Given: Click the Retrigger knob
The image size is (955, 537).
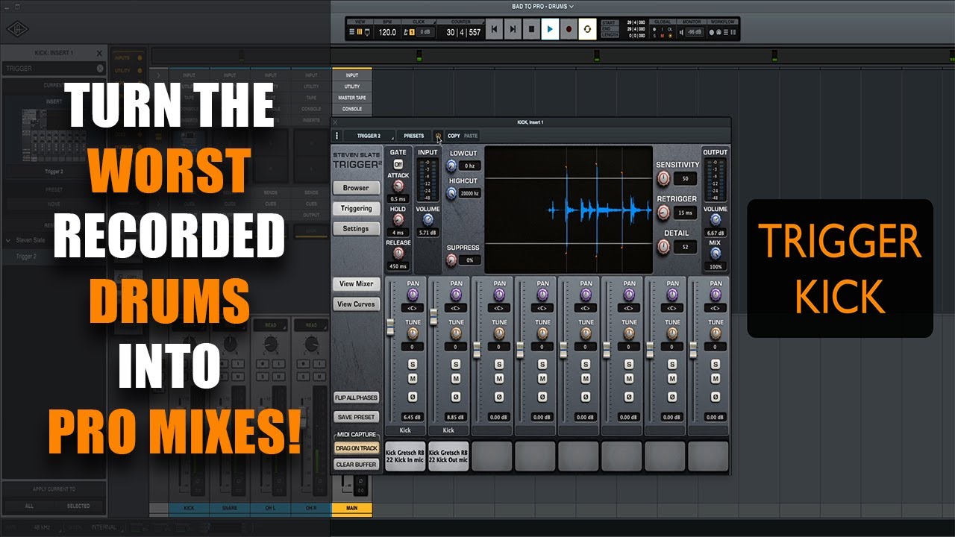Looking at the screenshot, I should (x=663, y=213).
